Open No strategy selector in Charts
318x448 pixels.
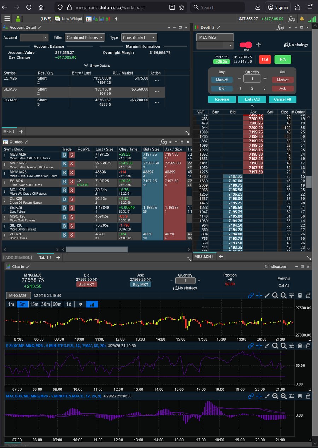pyautogui.click(x=185, y=288)
